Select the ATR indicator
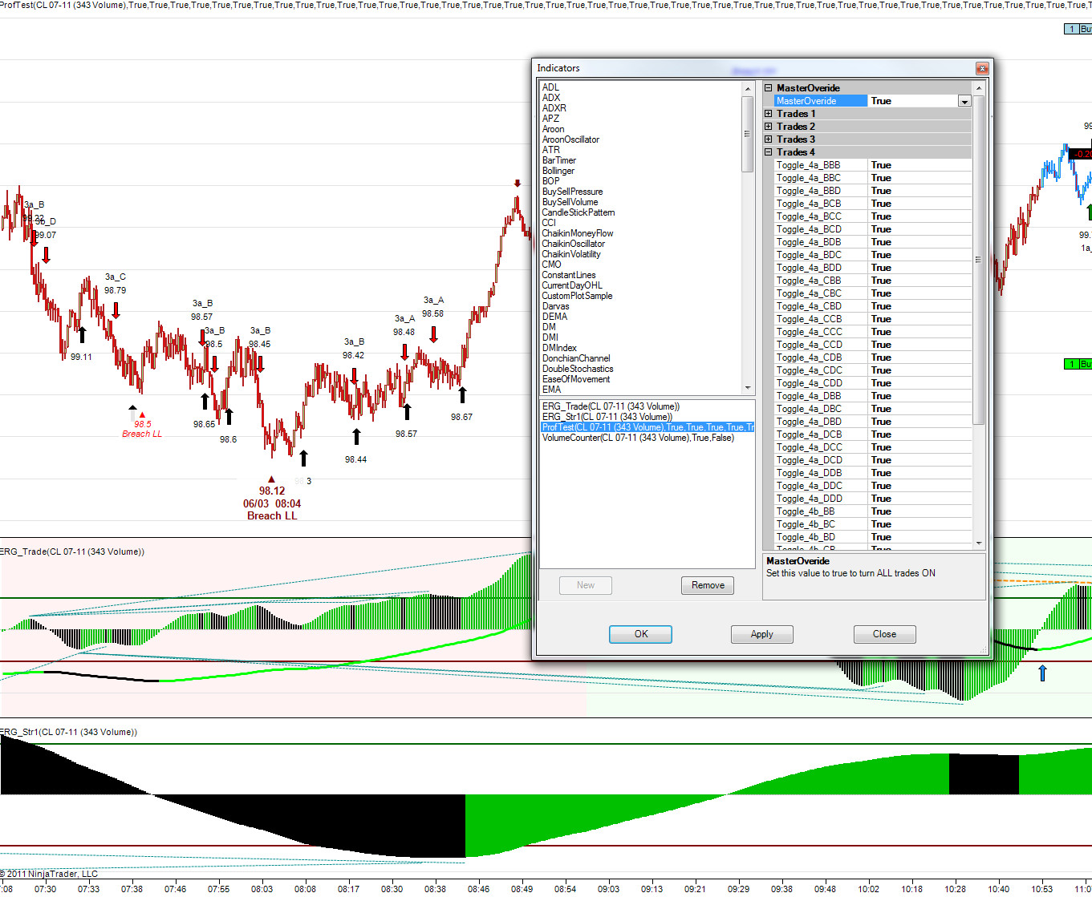Viewport: 1092px width, 897px height. coord(550,150)
